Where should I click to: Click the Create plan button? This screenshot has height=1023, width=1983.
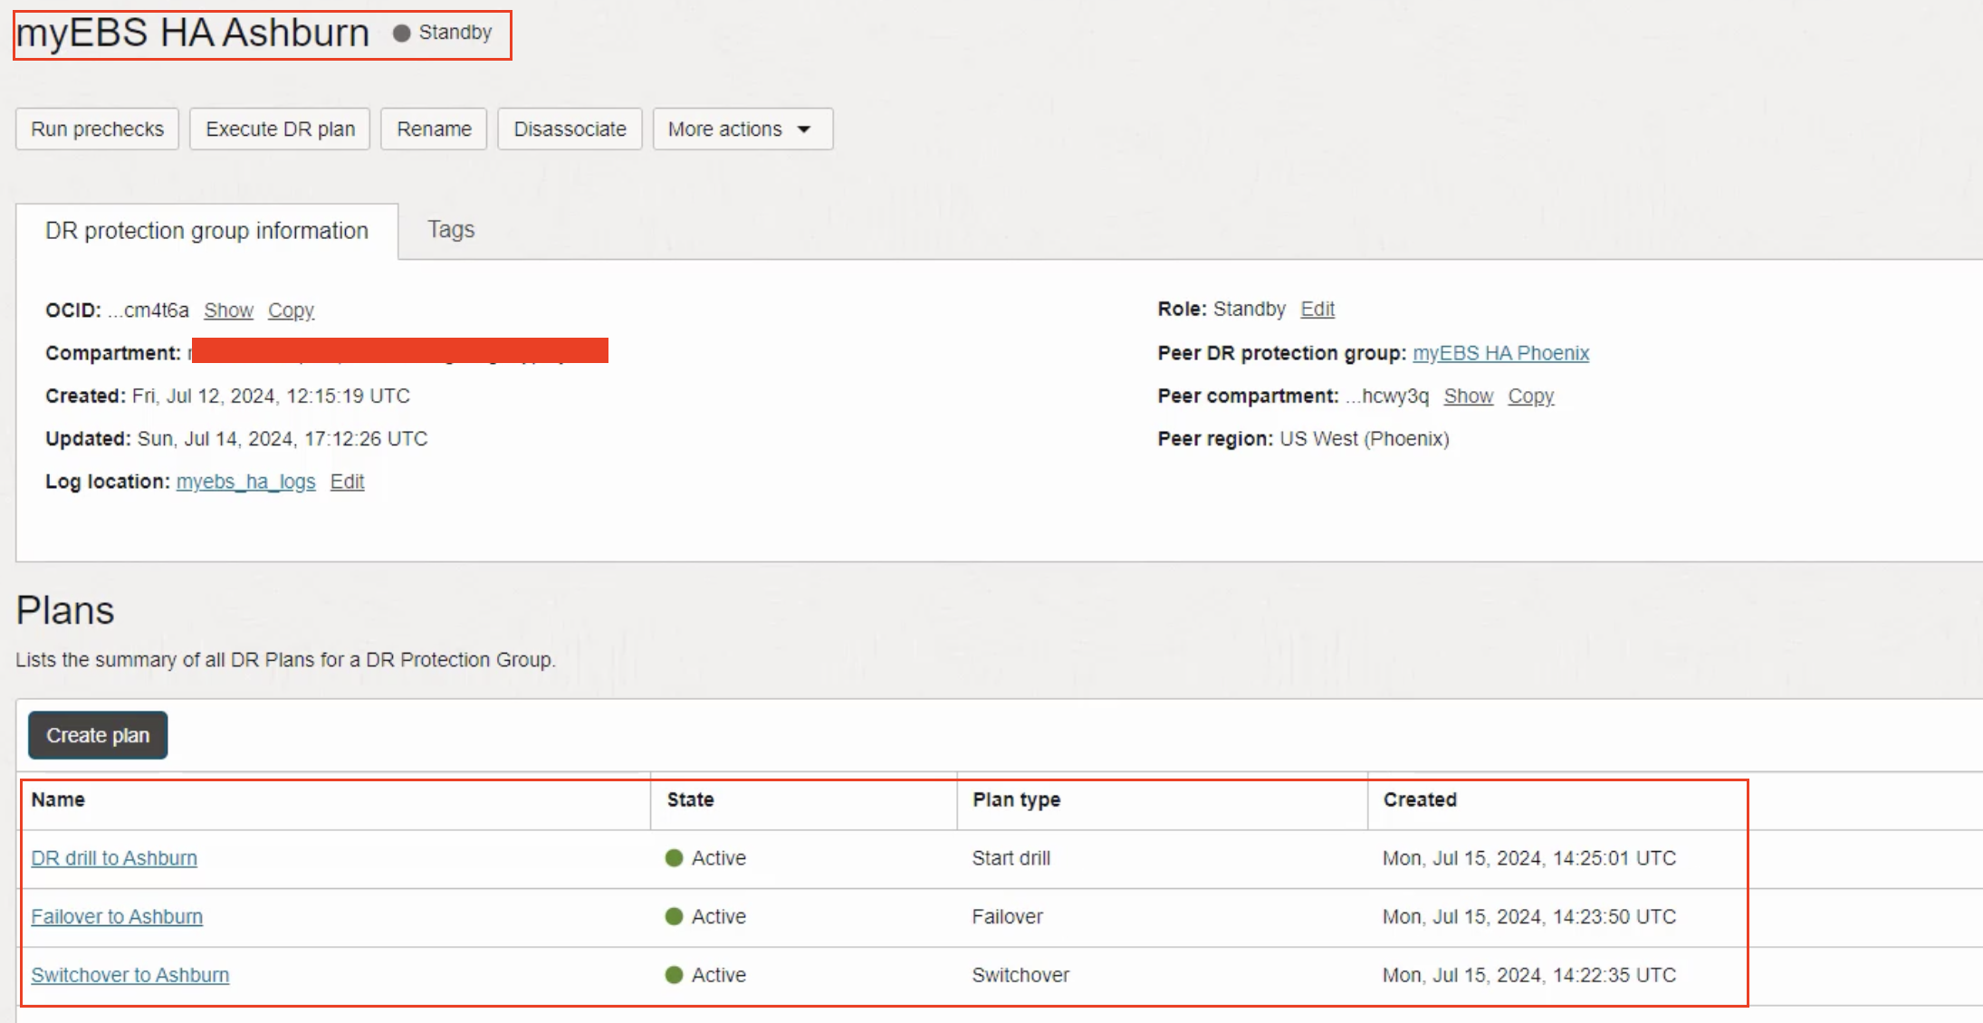tap(98, 735)
